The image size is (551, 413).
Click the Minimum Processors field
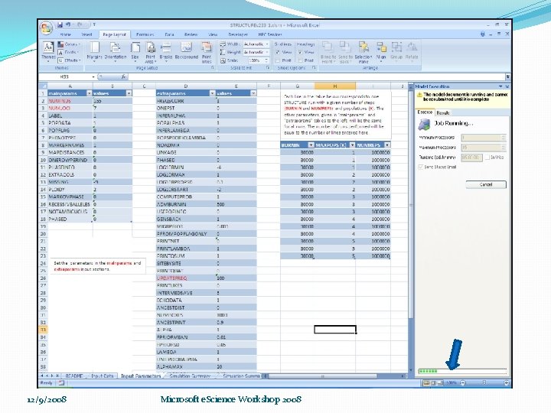point(483,138)
